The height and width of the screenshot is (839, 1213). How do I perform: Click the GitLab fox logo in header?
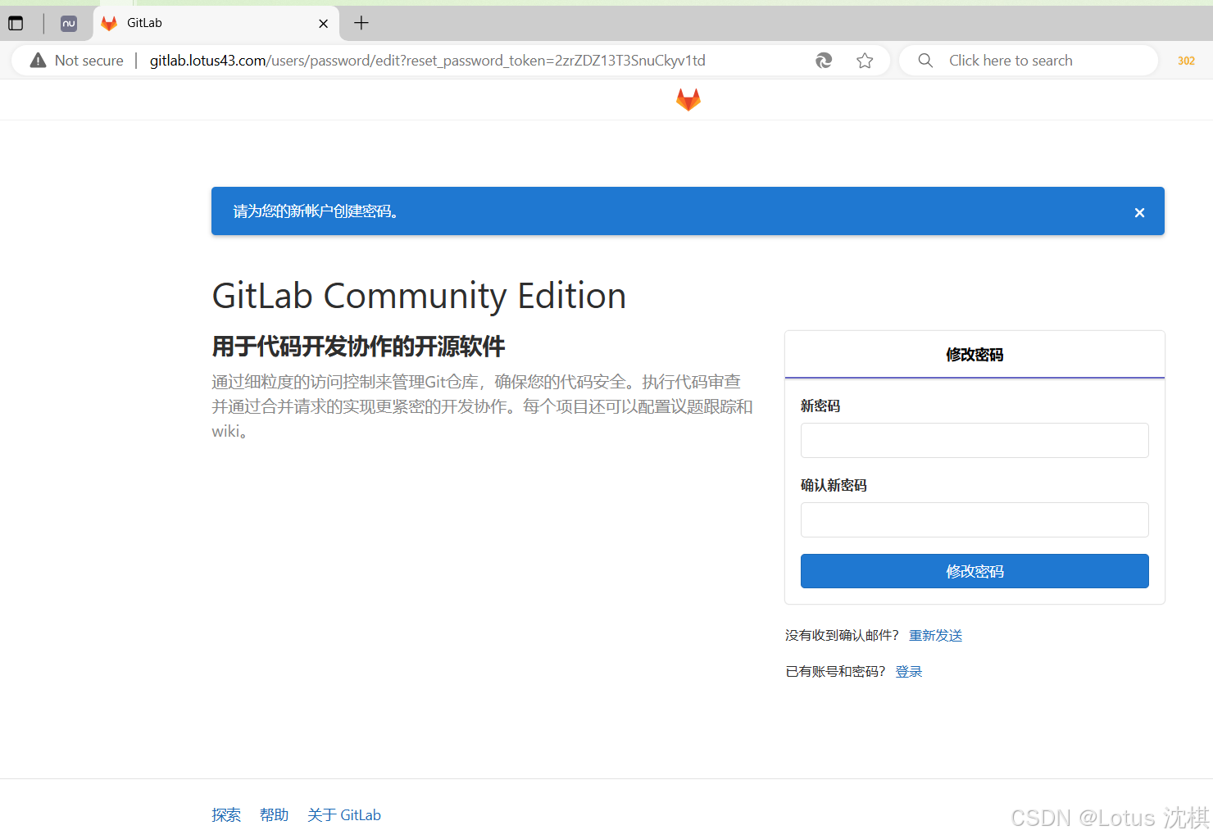(x=688, y=100)
